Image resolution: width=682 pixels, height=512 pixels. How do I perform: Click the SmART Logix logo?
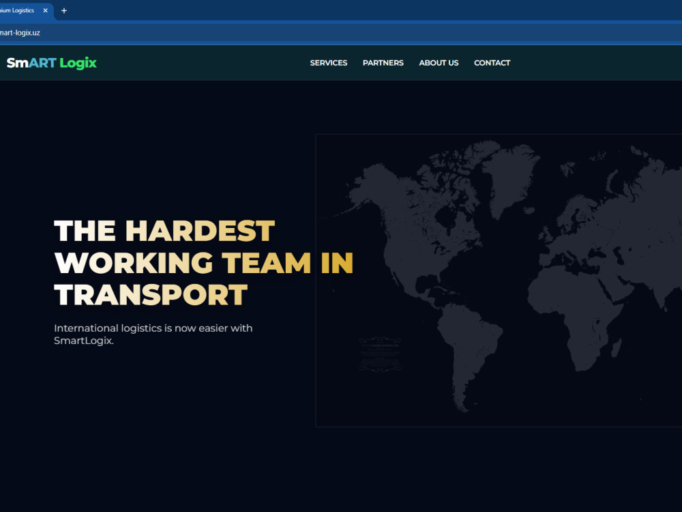[51, 63]
